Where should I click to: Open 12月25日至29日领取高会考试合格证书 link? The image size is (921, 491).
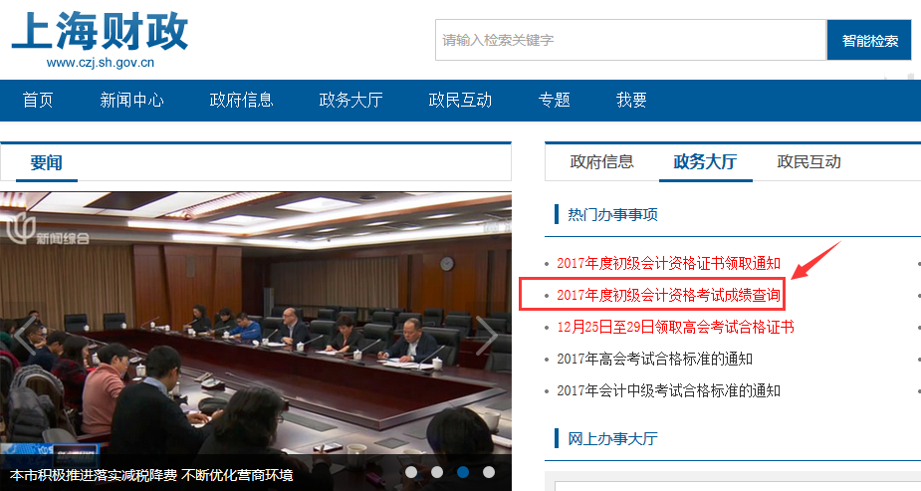coord(675,327)
